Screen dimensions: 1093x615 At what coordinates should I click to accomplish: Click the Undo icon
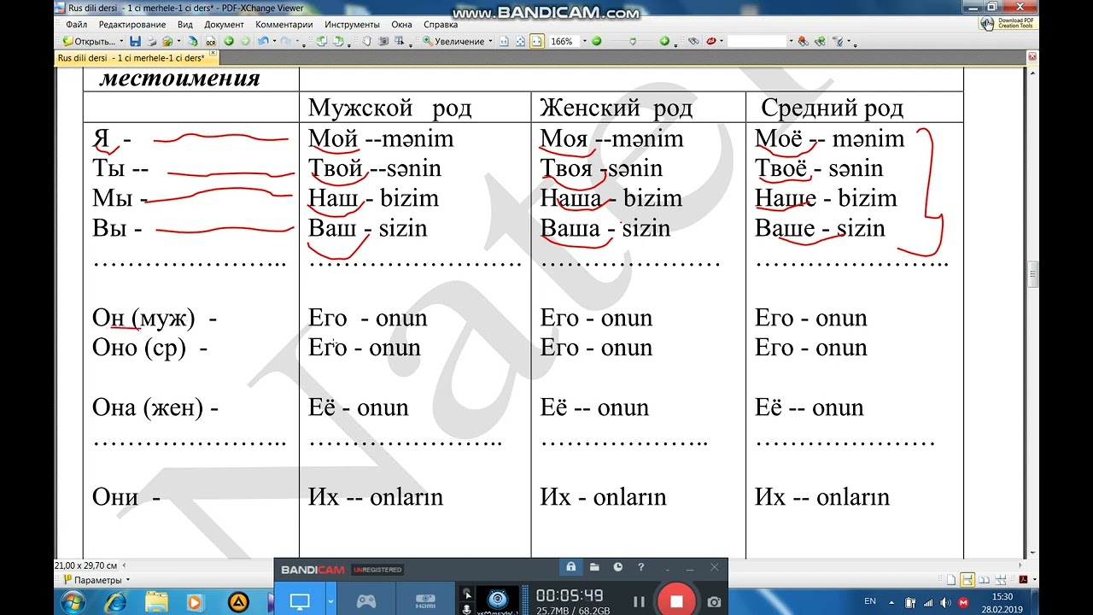[x=262, y=41]
